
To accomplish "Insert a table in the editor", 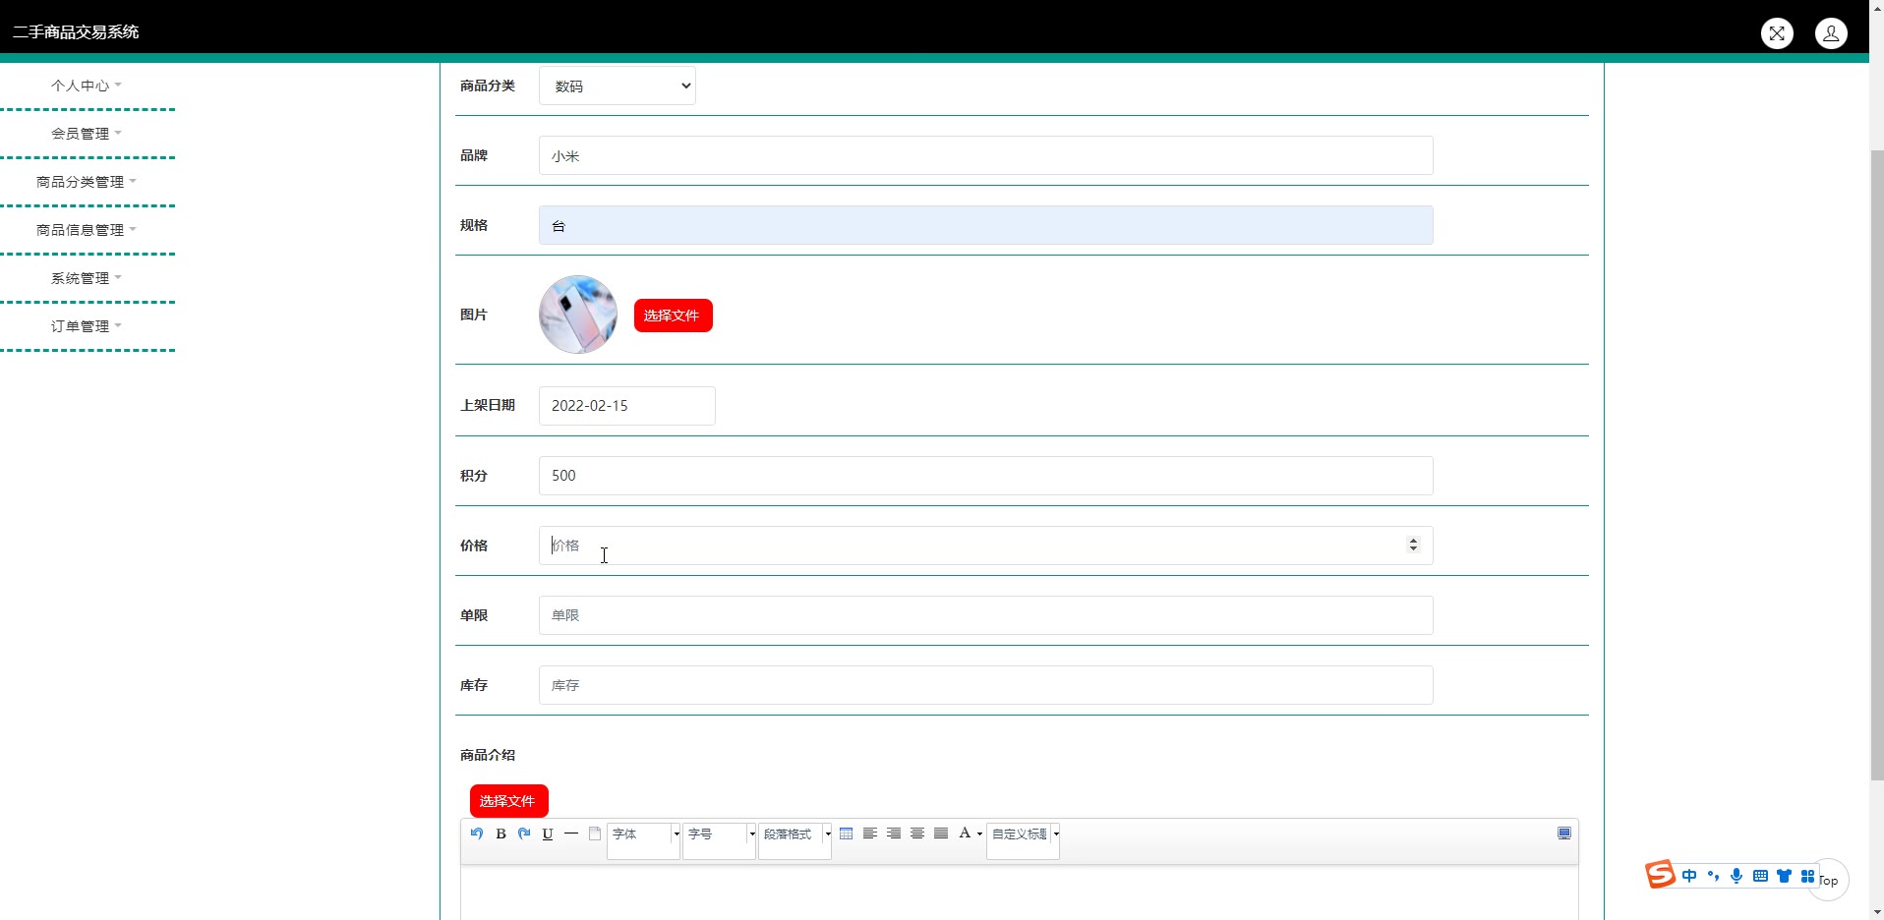I will pyautogui.click(x=847, y=834).
